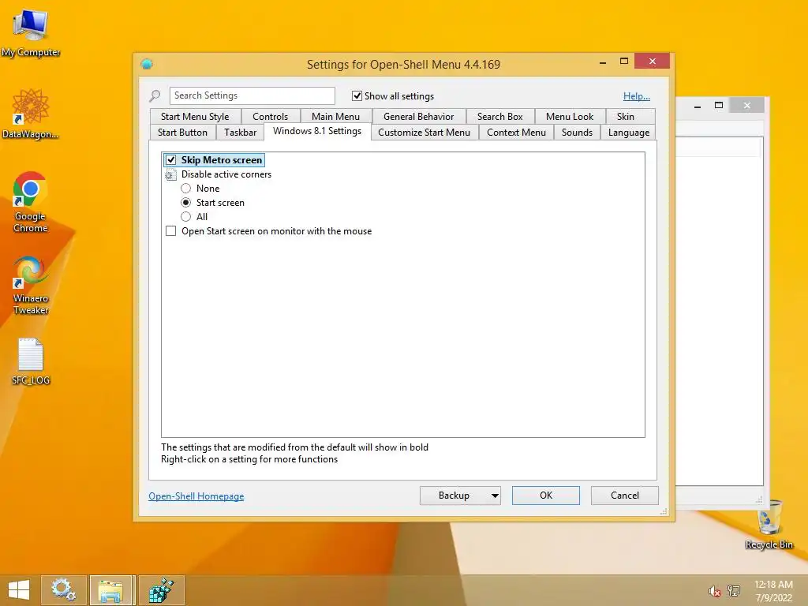Click the Windows Start button
The height and width of the screenshot is (606, 808).
coord(19,590)
